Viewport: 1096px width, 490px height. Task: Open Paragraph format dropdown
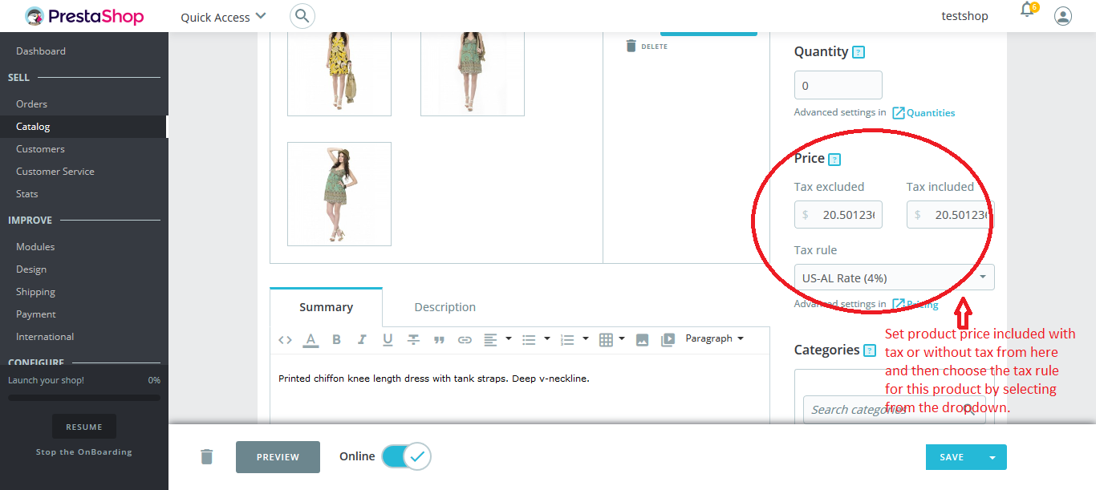pos(714,338)
